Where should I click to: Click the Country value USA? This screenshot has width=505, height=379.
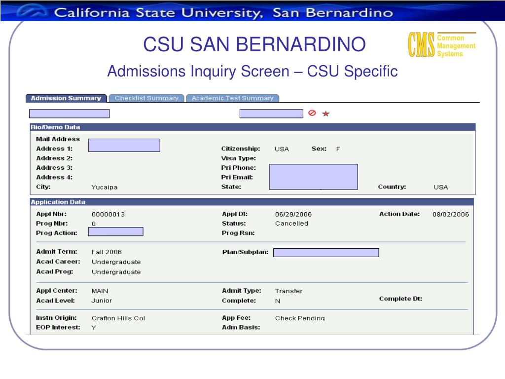coord(440,187)
